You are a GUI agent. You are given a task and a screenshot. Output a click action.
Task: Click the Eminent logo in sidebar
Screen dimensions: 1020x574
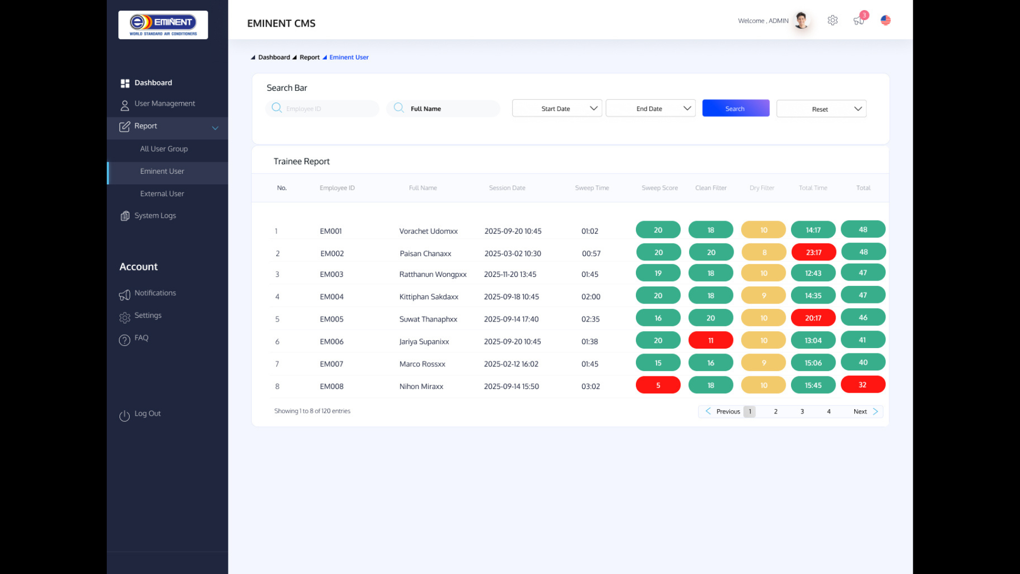(x=163, y=25)
